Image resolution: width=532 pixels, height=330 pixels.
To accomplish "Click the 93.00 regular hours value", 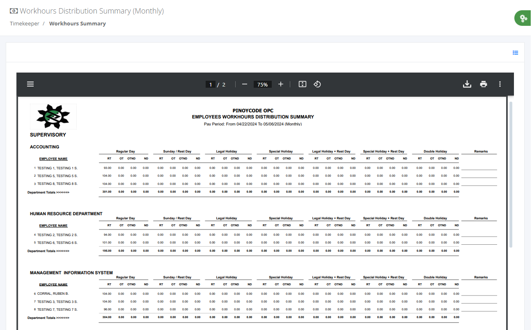I will pyautogui.click(x=108, y=168).
